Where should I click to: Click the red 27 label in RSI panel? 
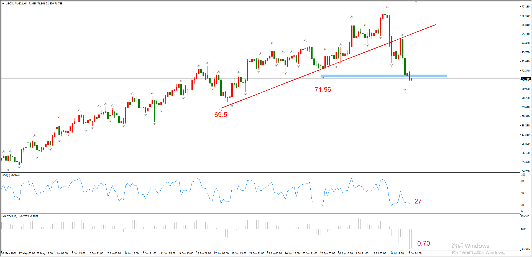418,201
